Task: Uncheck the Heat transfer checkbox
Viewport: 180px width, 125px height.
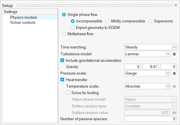Action: 62,80
